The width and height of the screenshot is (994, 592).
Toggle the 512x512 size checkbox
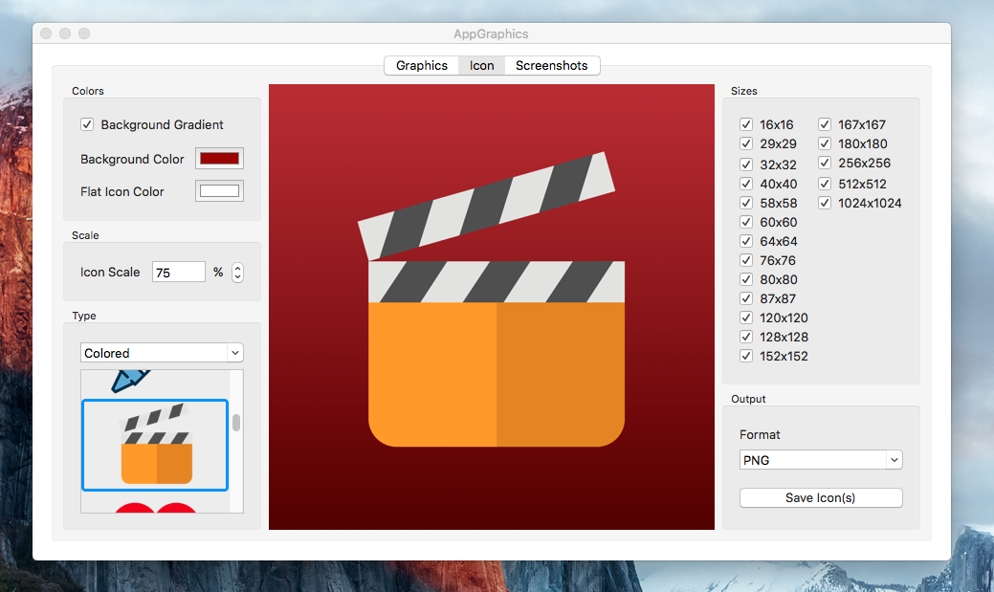tap(825, 184)
